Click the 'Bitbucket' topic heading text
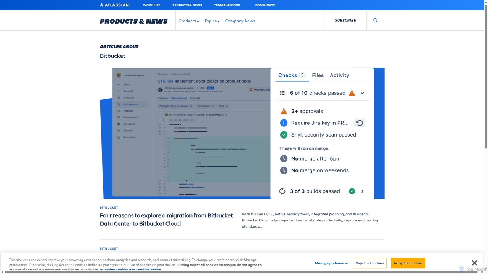The image size is (488, 274). [x=112, y=56]
